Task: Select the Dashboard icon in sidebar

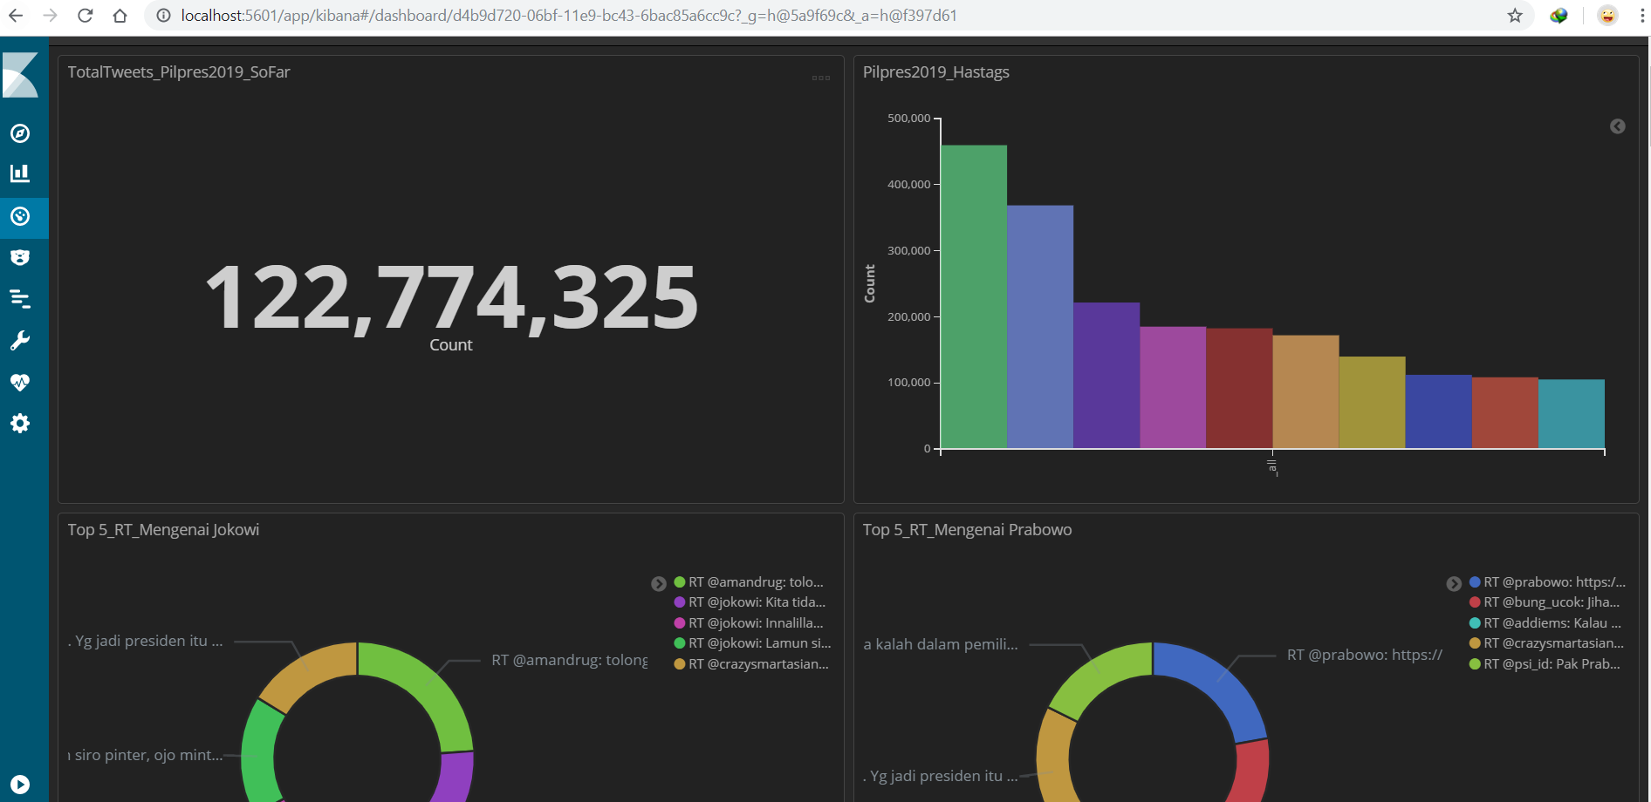Action: [20, 216]
